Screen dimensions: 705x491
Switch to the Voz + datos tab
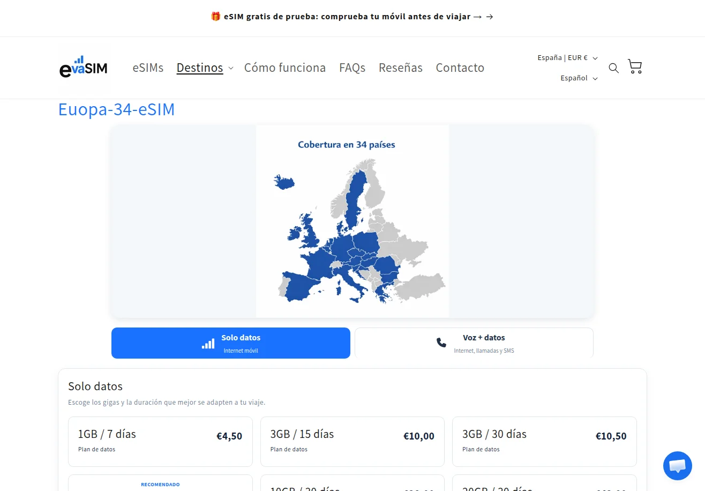[474, 343]
